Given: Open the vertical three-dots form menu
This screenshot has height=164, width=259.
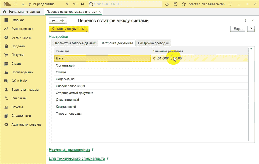Looking at the screenshot, I should 245,20.
